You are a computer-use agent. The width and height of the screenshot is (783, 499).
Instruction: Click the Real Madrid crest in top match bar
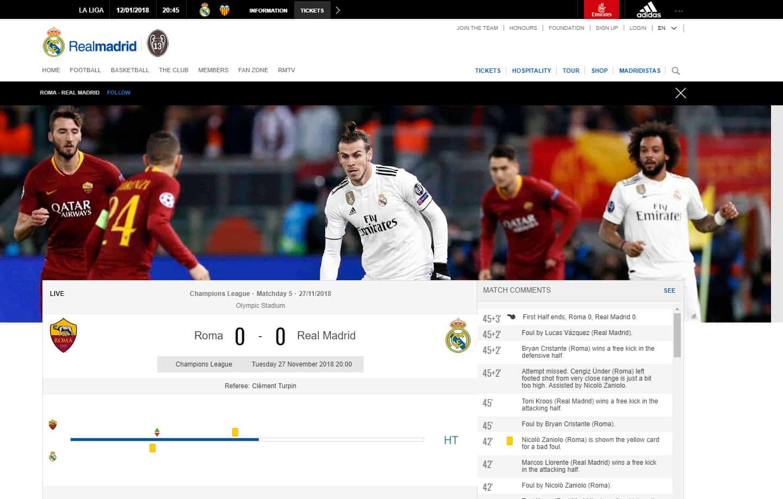click(205, 10)
